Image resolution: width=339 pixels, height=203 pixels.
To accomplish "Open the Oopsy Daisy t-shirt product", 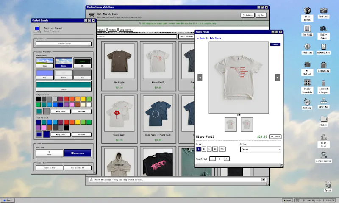I will coord(119,119).
